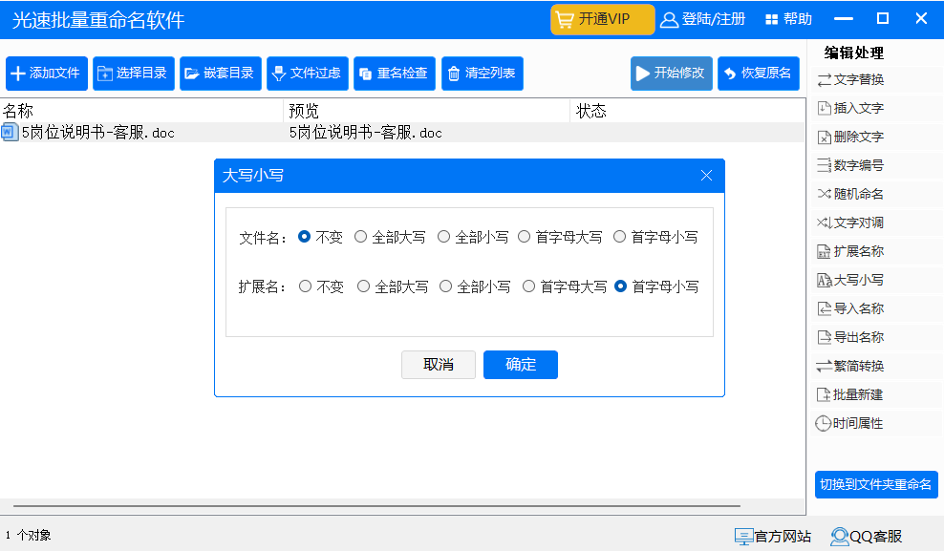Viewport: 944px width, 551px height.
Task: Set extension option back to 不变
Action: click(x=306, y=286)
